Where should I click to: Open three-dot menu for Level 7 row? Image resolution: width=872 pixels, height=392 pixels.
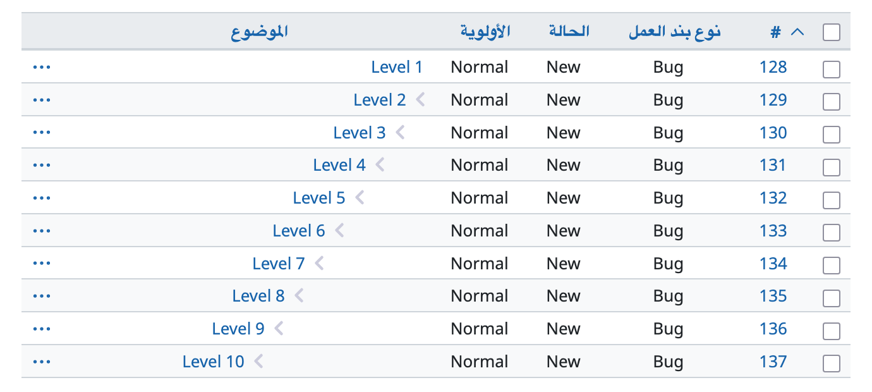tap(42, 264)
